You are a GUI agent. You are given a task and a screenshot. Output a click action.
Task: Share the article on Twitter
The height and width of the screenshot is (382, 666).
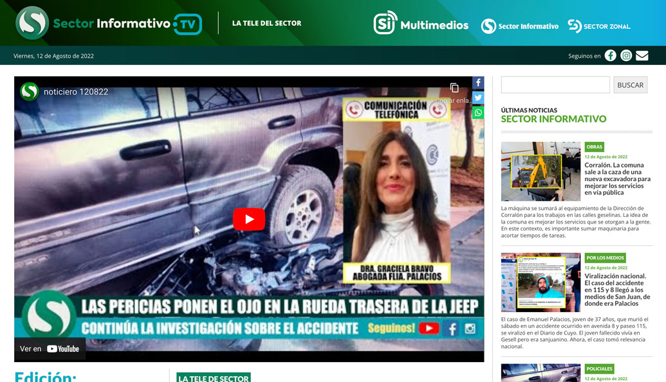477,98
